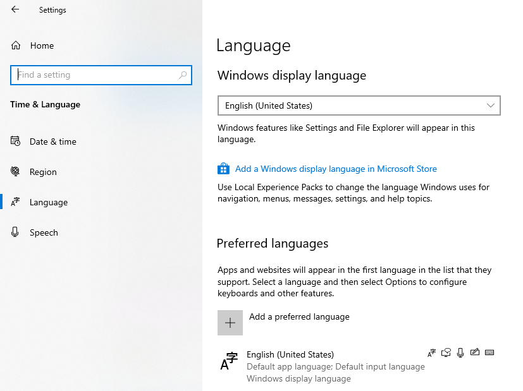Click the search magnifier icon
This screenshot has width=523, height=391.
(x=183, y=75)
